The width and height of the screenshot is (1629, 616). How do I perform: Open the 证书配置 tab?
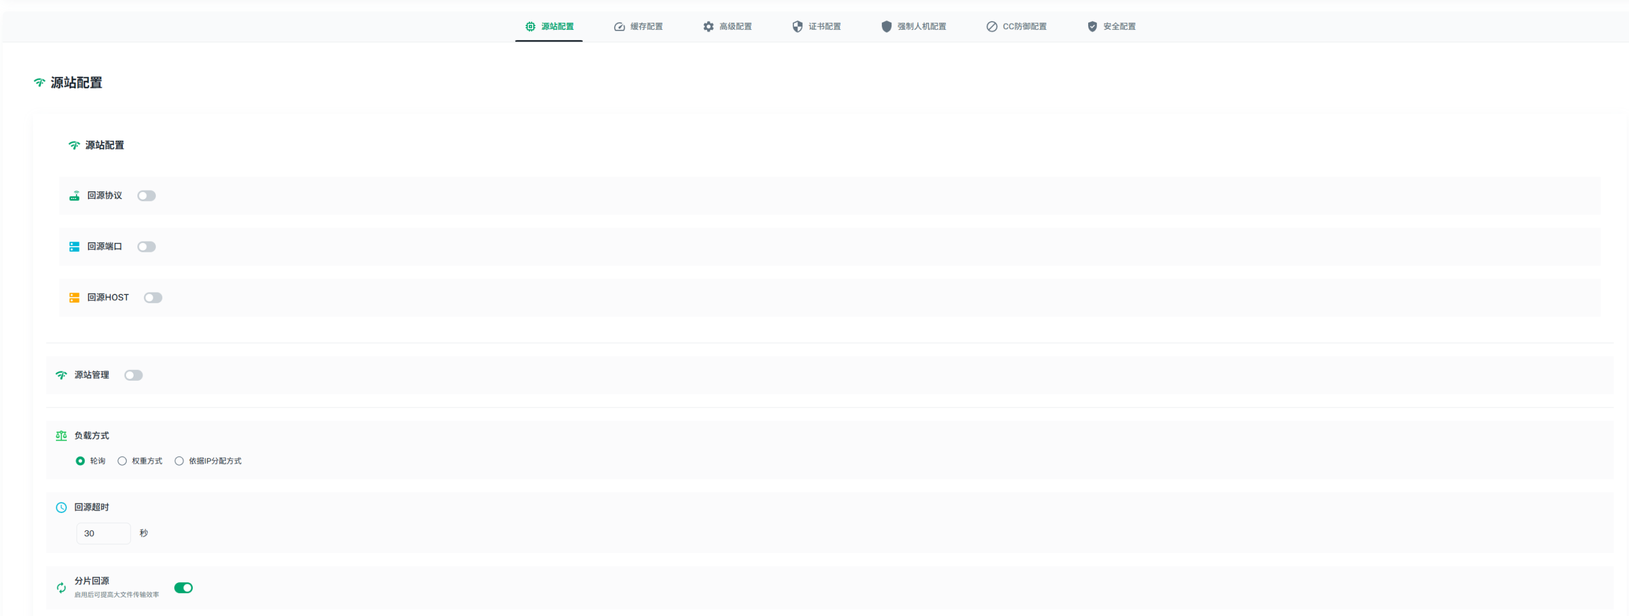click(x=816, y=27)
